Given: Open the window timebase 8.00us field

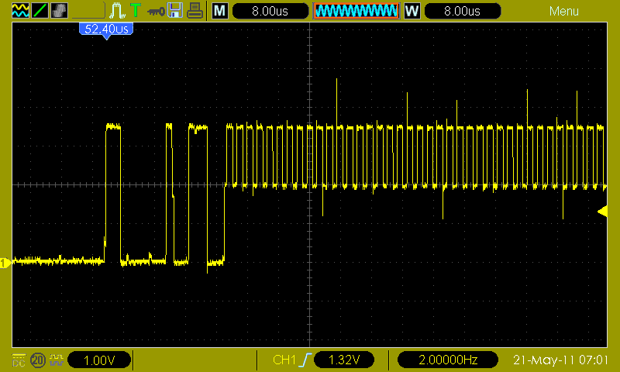Looking at the screenshot, I should 462,11.
